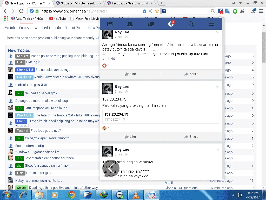Image resolution: width=266 pixels, height=200 pixels.
Task: Open the downloads icon in browser toolbar
Action: (x=254, y=11)
